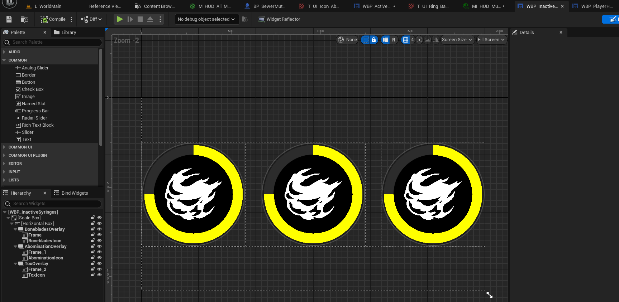Open play options three-dot menu
The height and width of the screenshot is (302, 619).
coord(160,19)
